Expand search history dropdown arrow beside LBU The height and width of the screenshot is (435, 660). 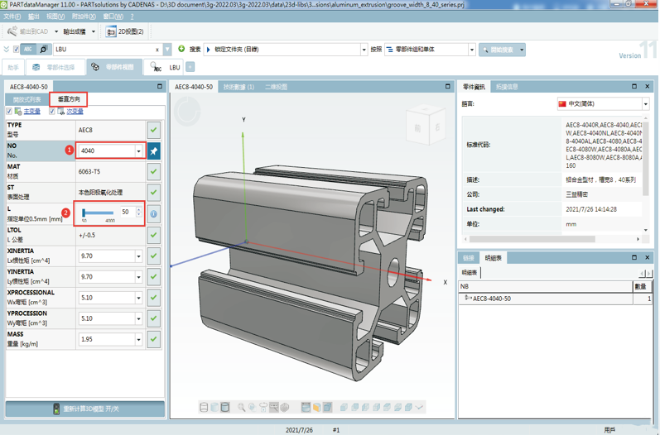(x=167, y=49)
